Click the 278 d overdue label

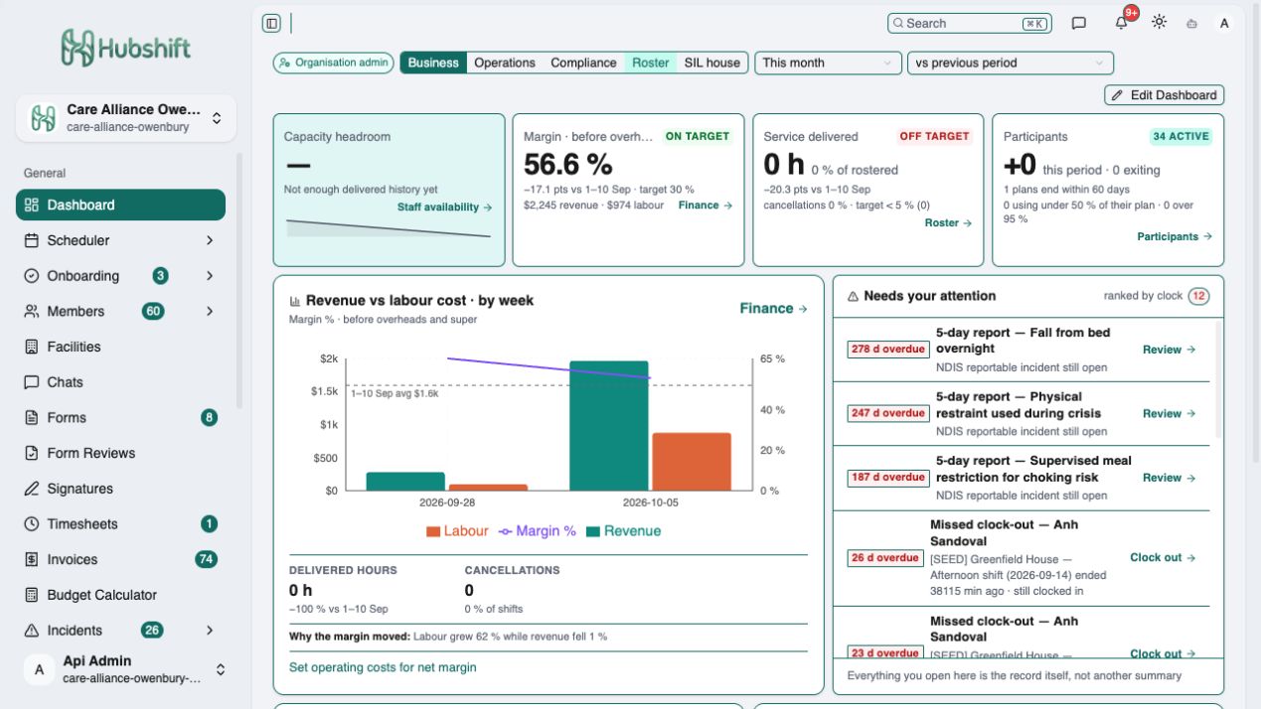click(x=888, y=350)
